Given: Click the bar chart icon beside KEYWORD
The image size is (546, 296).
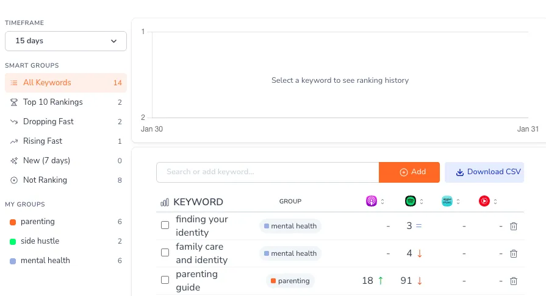Looking at the screenshot, I should 165,202.
